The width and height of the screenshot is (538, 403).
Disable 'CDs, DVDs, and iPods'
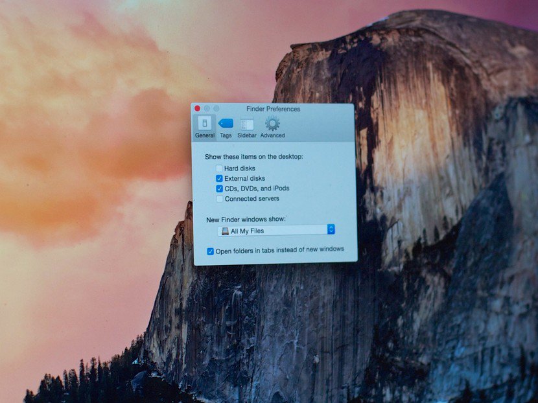tap(219, 189)
